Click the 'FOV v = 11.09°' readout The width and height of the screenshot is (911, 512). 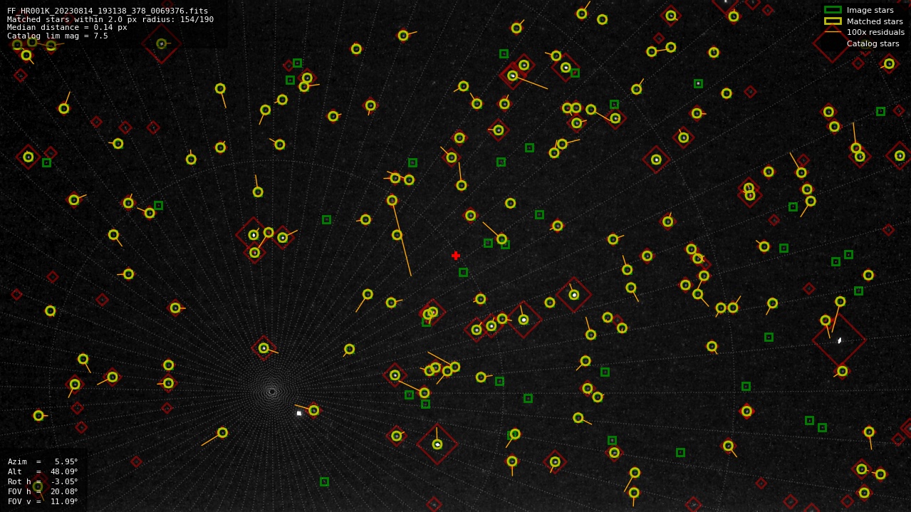click(x=43, y=501)
